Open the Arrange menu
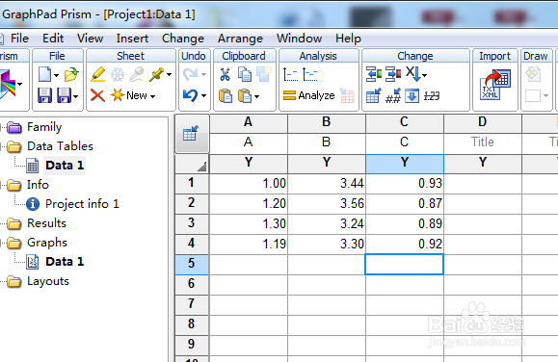Screen dimensions: 558x362 point(240,39)
